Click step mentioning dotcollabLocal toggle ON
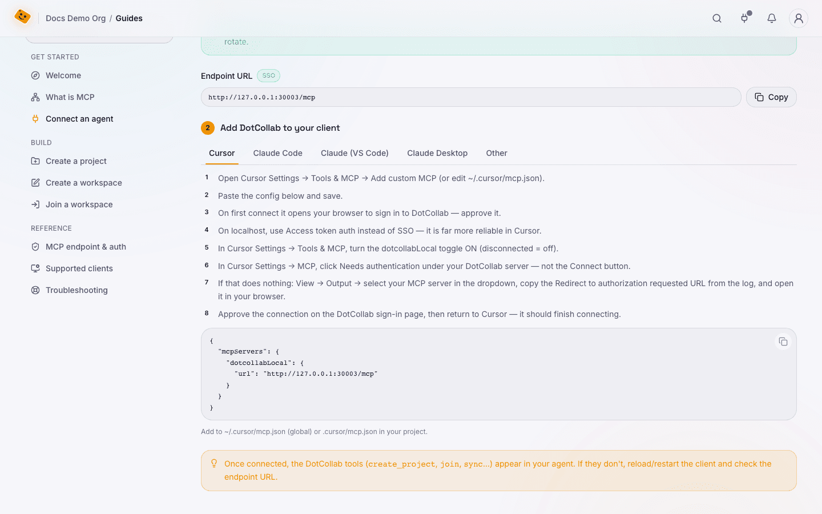Screen dimensions: 822x514 click(x=388, y=248)
